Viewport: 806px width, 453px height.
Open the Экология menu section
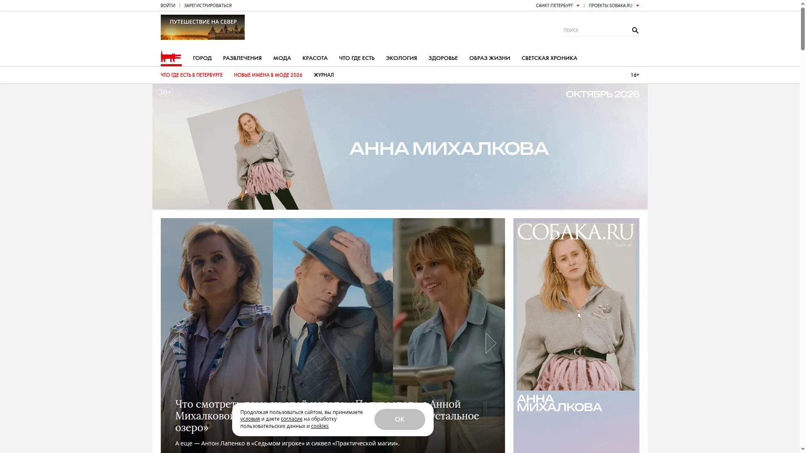point(401,58)
